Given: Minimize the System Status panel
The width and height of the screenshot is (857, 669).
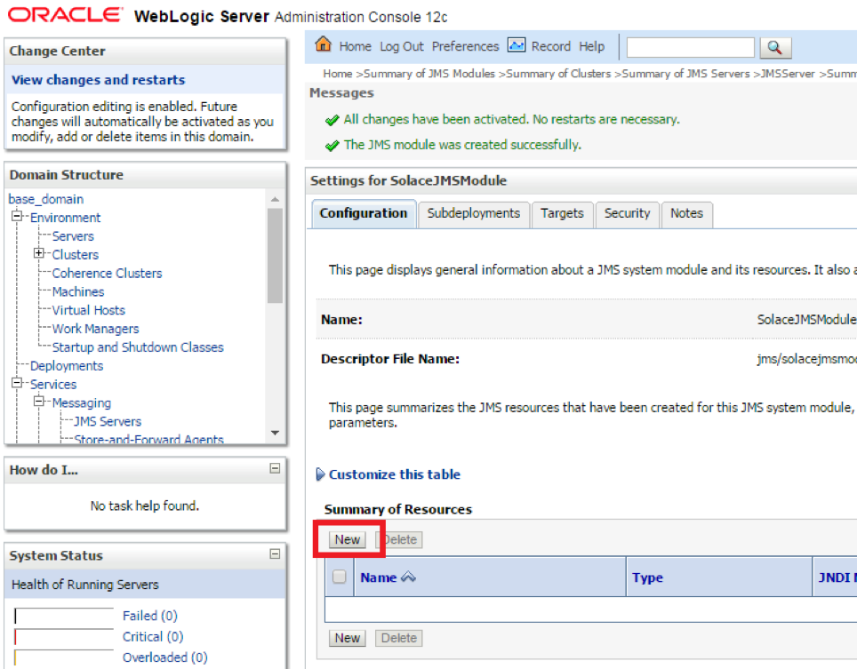Looking at the screenshot, I should click(x=275, y=554).
